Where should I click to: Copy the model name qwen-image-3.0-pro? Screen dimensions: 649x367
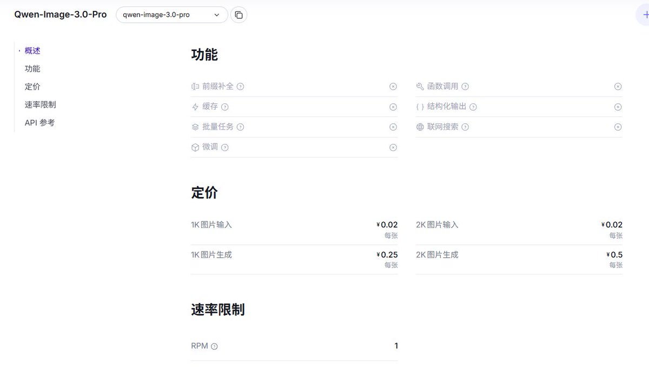point(239,15)
